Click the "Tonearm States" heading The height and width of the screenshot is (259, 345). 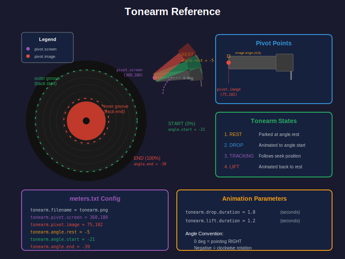[x=274, y=121]
